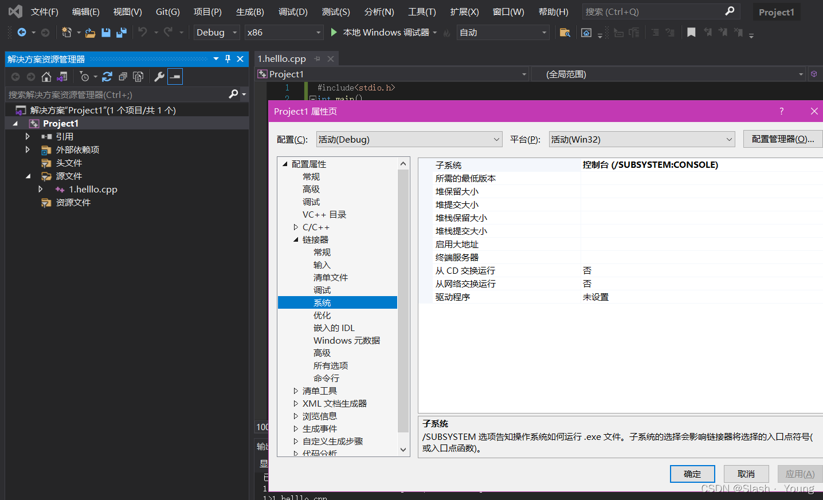Click the Open File folder icon
Image resolution: width=823 pixels, height=500 pixels.
pos(90,33)
